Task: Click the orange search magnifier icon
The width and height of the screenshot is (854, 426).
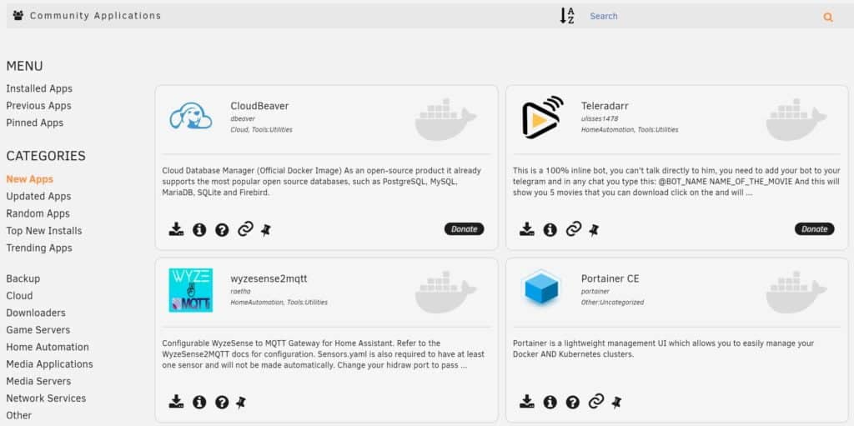Action: coord(827,17)
